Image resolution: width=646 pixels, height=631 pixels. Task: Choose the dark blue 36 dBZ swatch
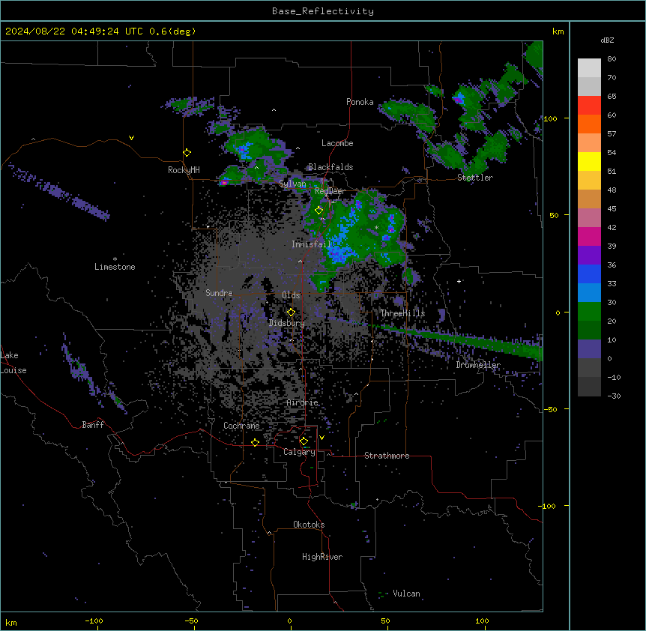589,274
